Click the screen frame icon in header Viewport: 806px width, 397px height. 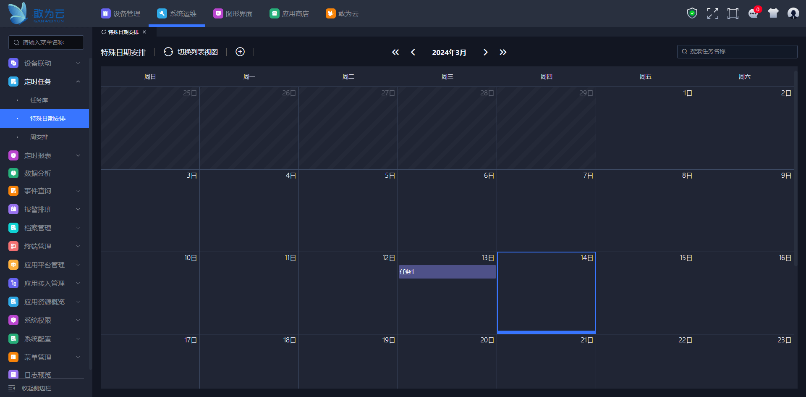click(x=733, y=13)
